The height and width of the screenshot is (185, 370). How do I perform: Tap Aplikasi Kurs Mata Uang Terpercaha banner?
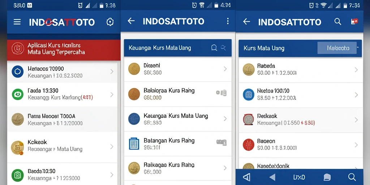64,50
